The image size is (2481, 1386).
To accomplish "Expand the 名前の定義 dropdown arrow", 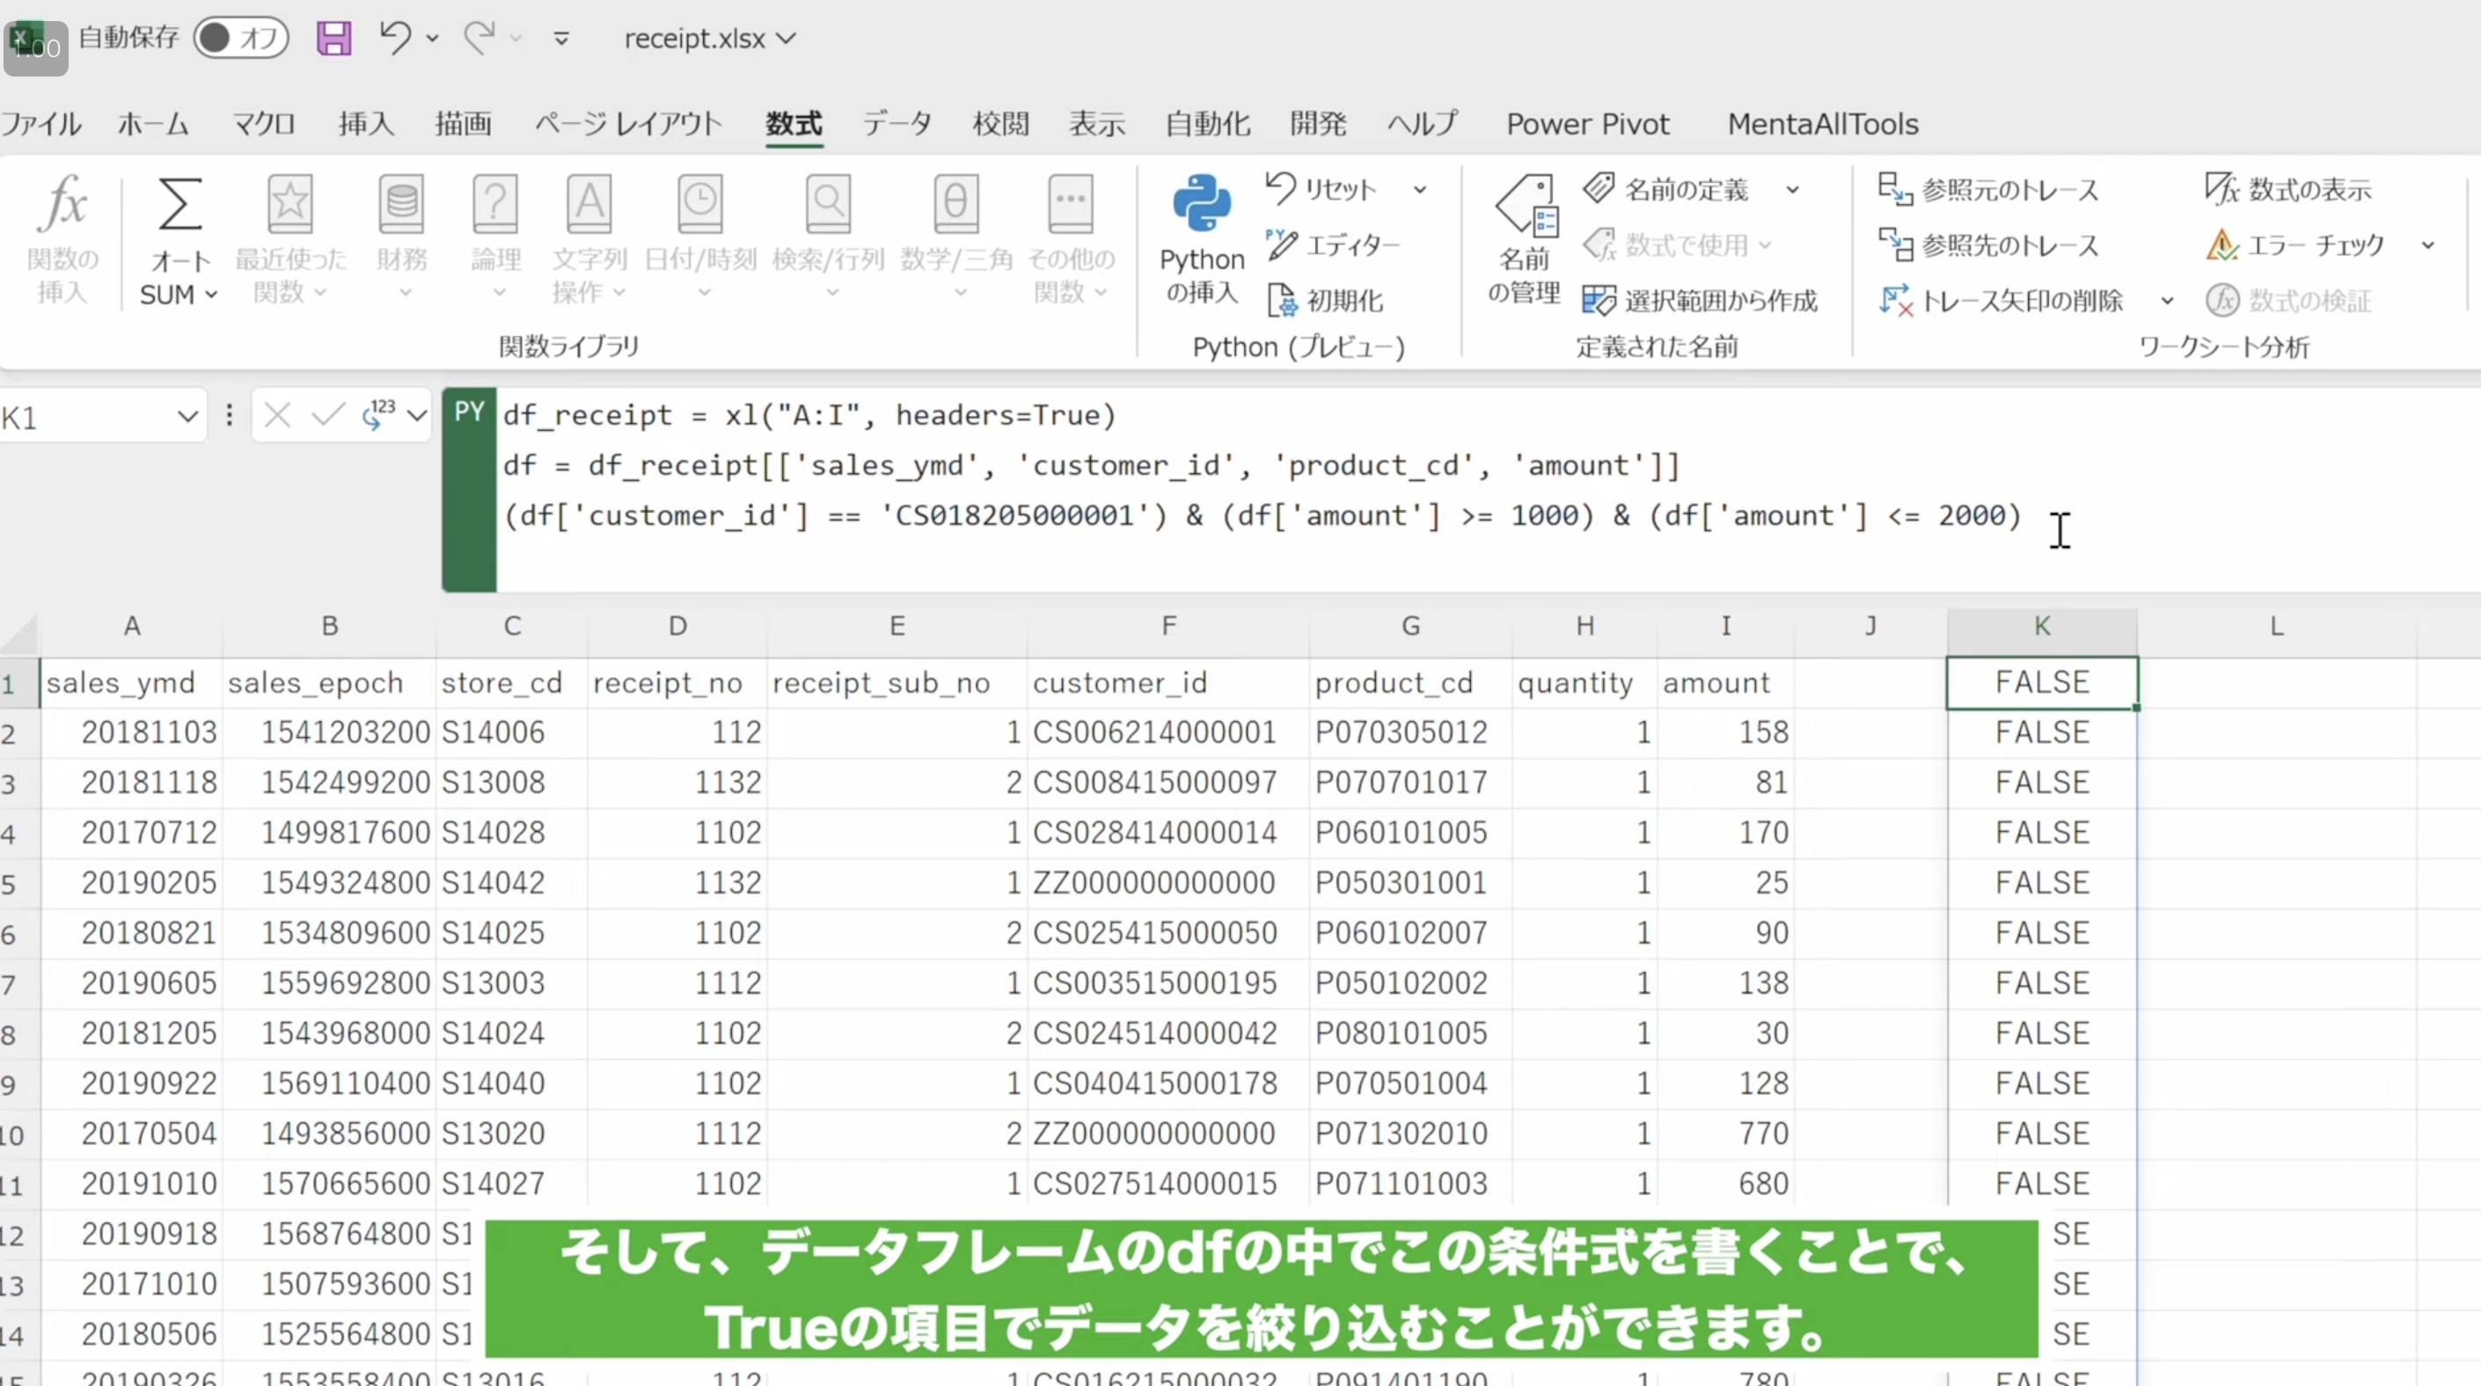I will [1792, 190].
